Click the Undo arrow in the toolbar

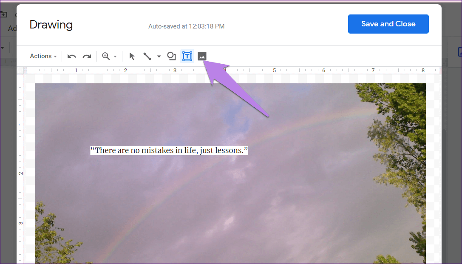pyautogui.click(x=72, y=56)
